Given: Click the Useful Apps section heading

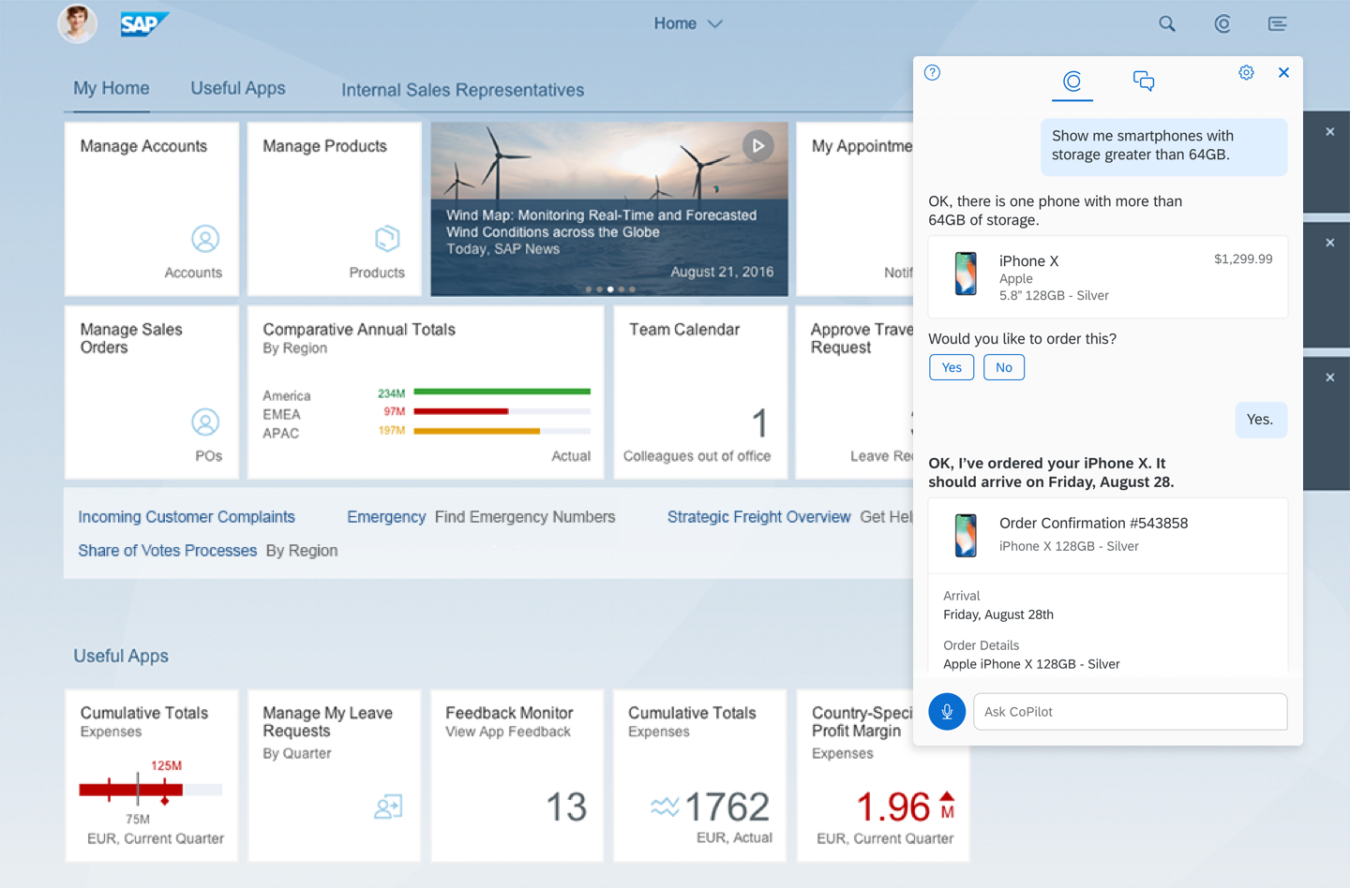Looking at the screenshot, I should pos(121,656).
